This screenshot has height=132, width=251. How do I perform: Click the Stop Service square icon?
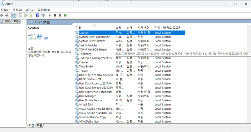55,15
